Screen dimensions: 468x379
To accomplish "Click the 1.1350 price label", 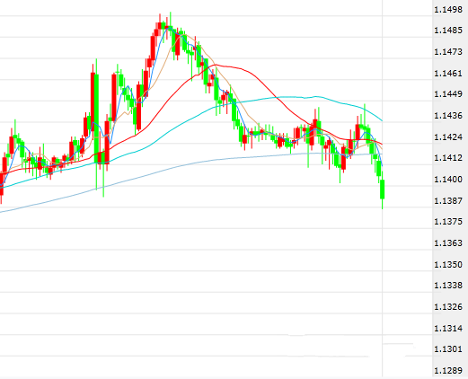I will coord(448,265).
